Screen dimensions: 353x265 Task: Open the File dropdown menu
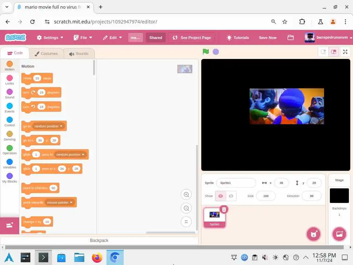(x=83, y=38)
